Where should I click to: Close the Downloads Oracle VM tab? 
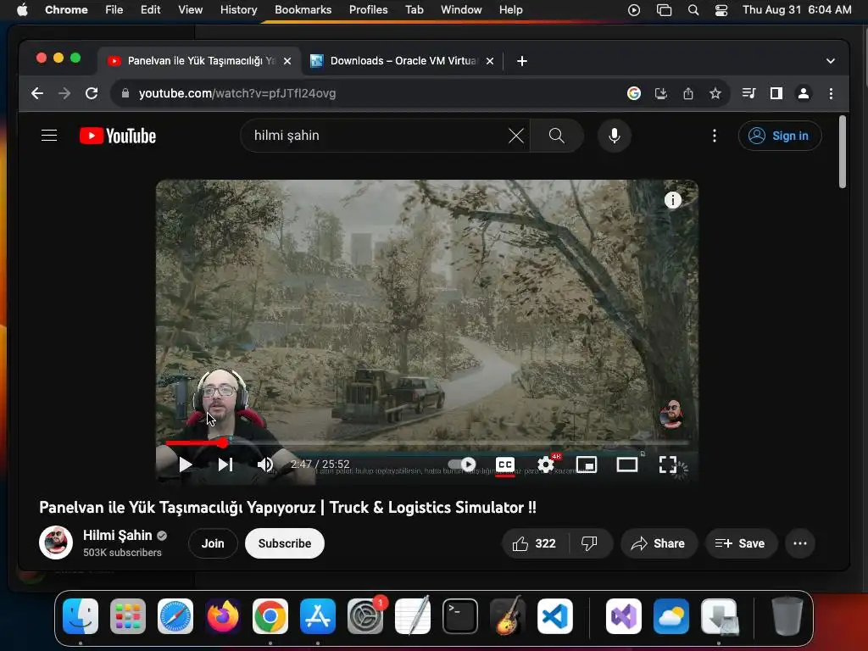[x=490, y=61]
